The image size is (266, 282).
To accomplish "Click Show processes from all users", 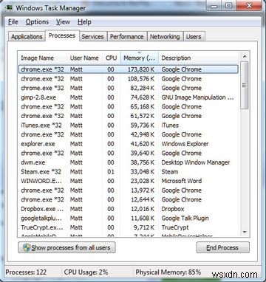I will point(66,247).
